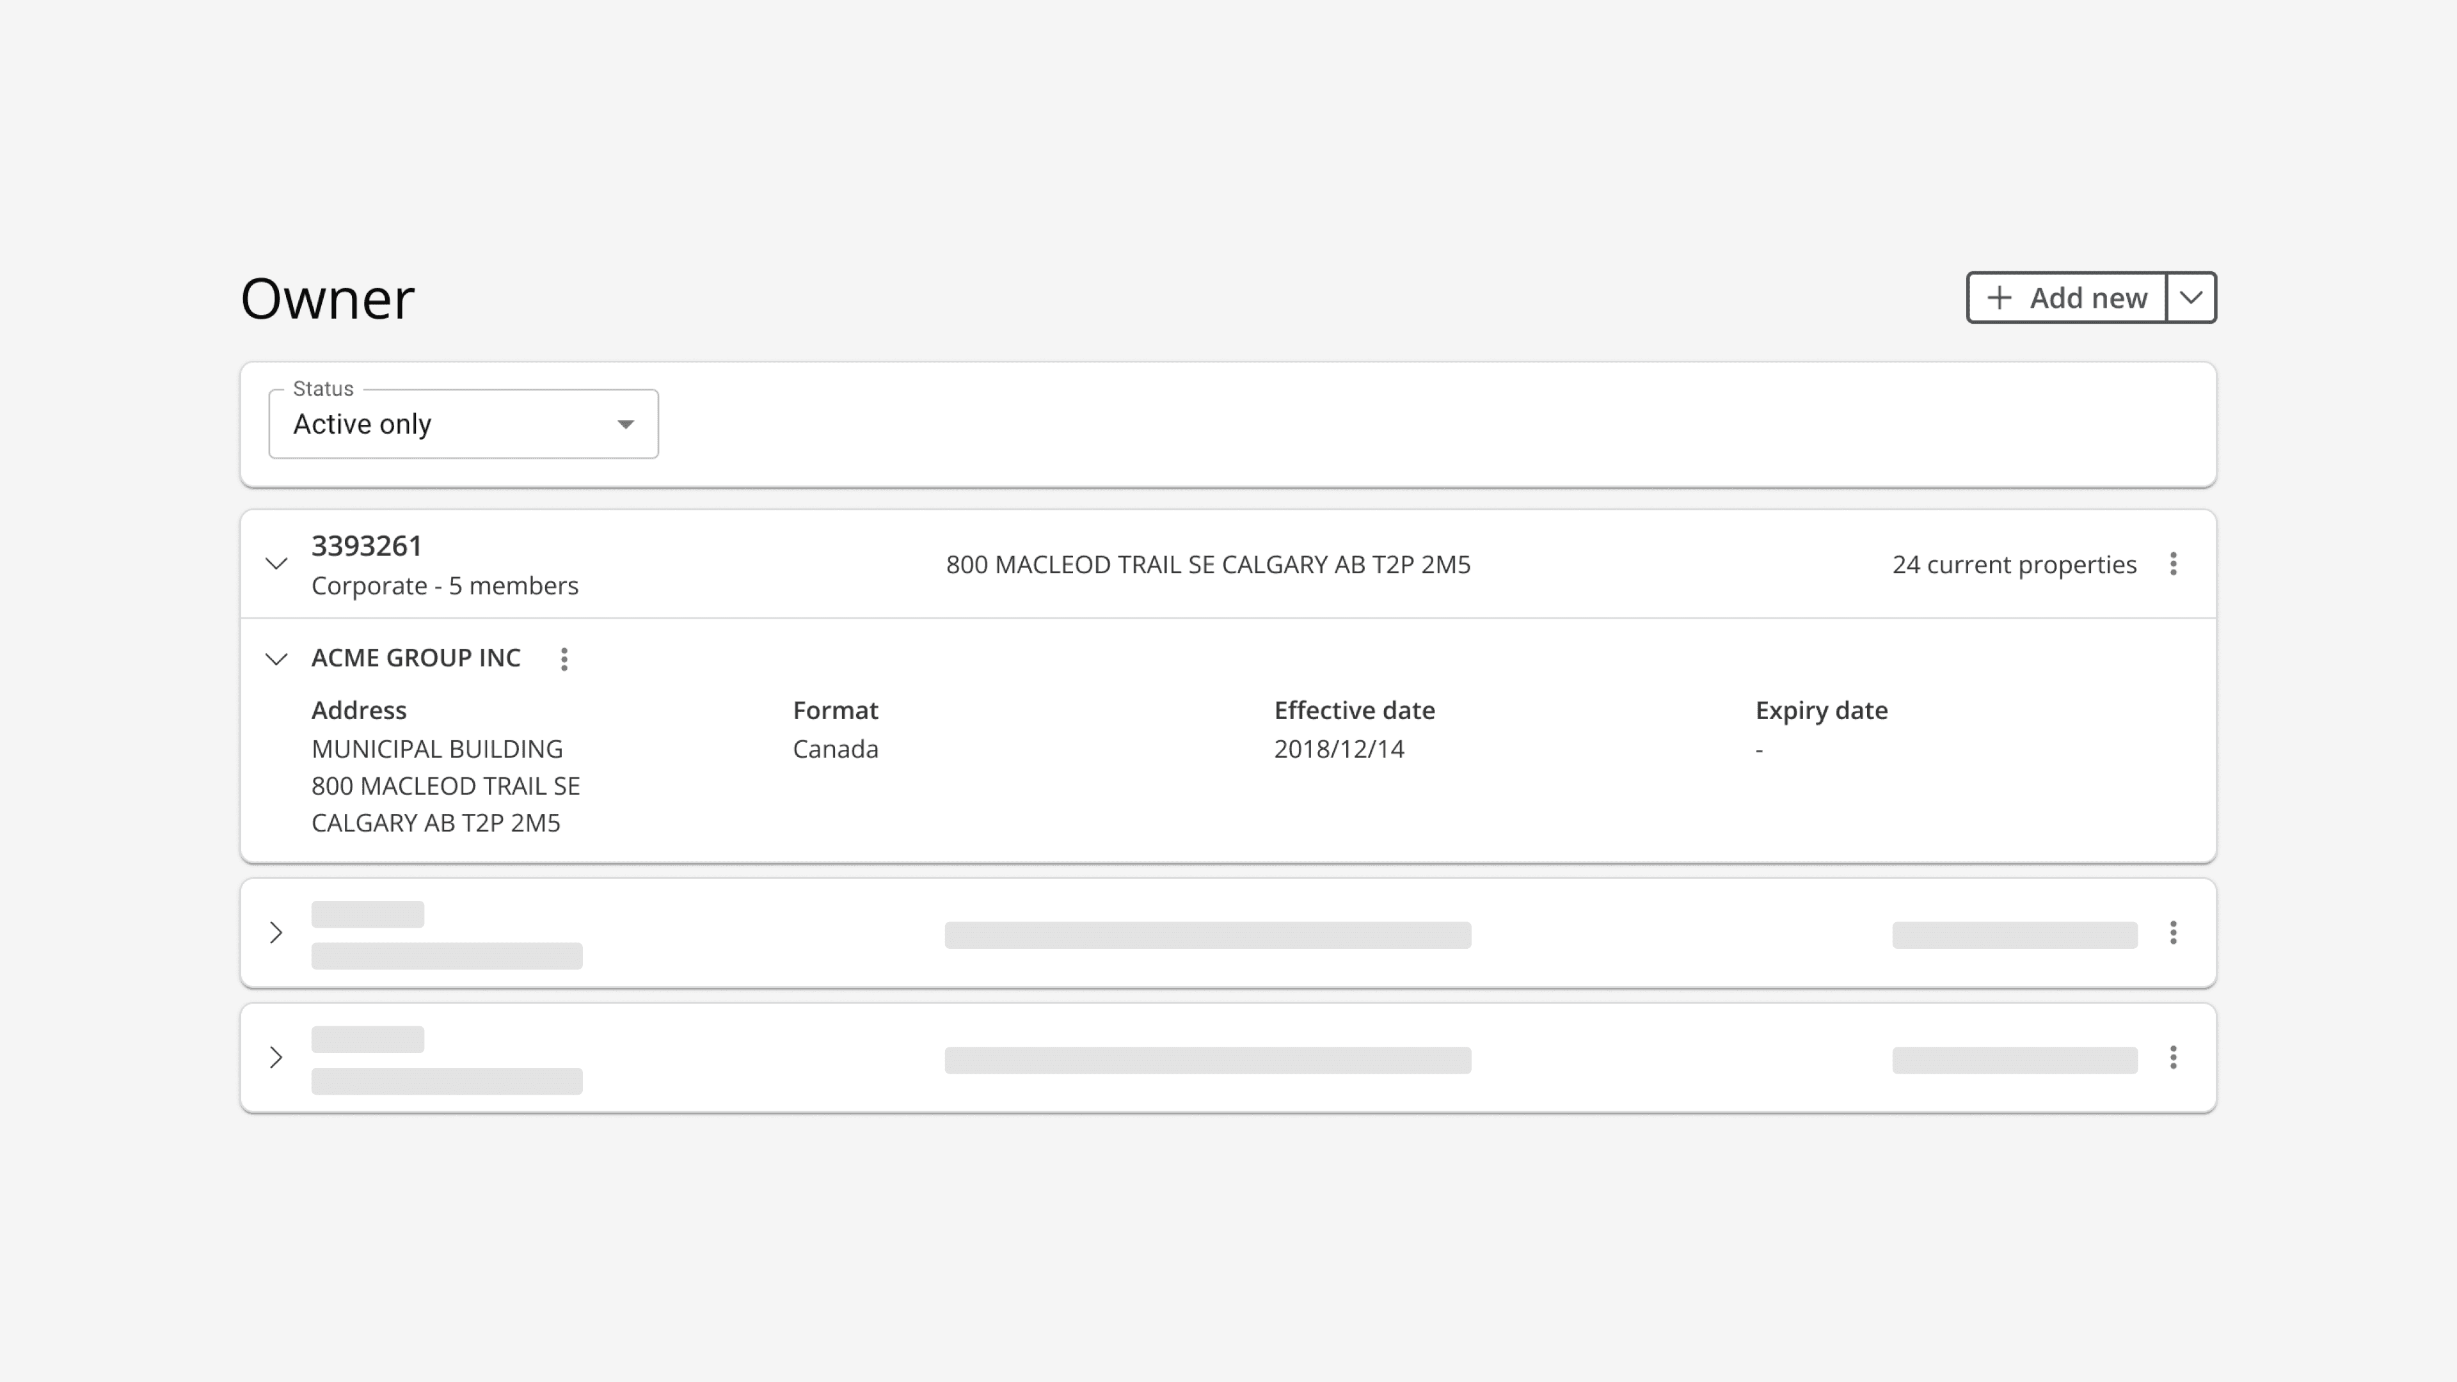Click the 800 MACLEOD TRAIL header address
The image size is (2457, 1382).
(x=1207, y=564)
